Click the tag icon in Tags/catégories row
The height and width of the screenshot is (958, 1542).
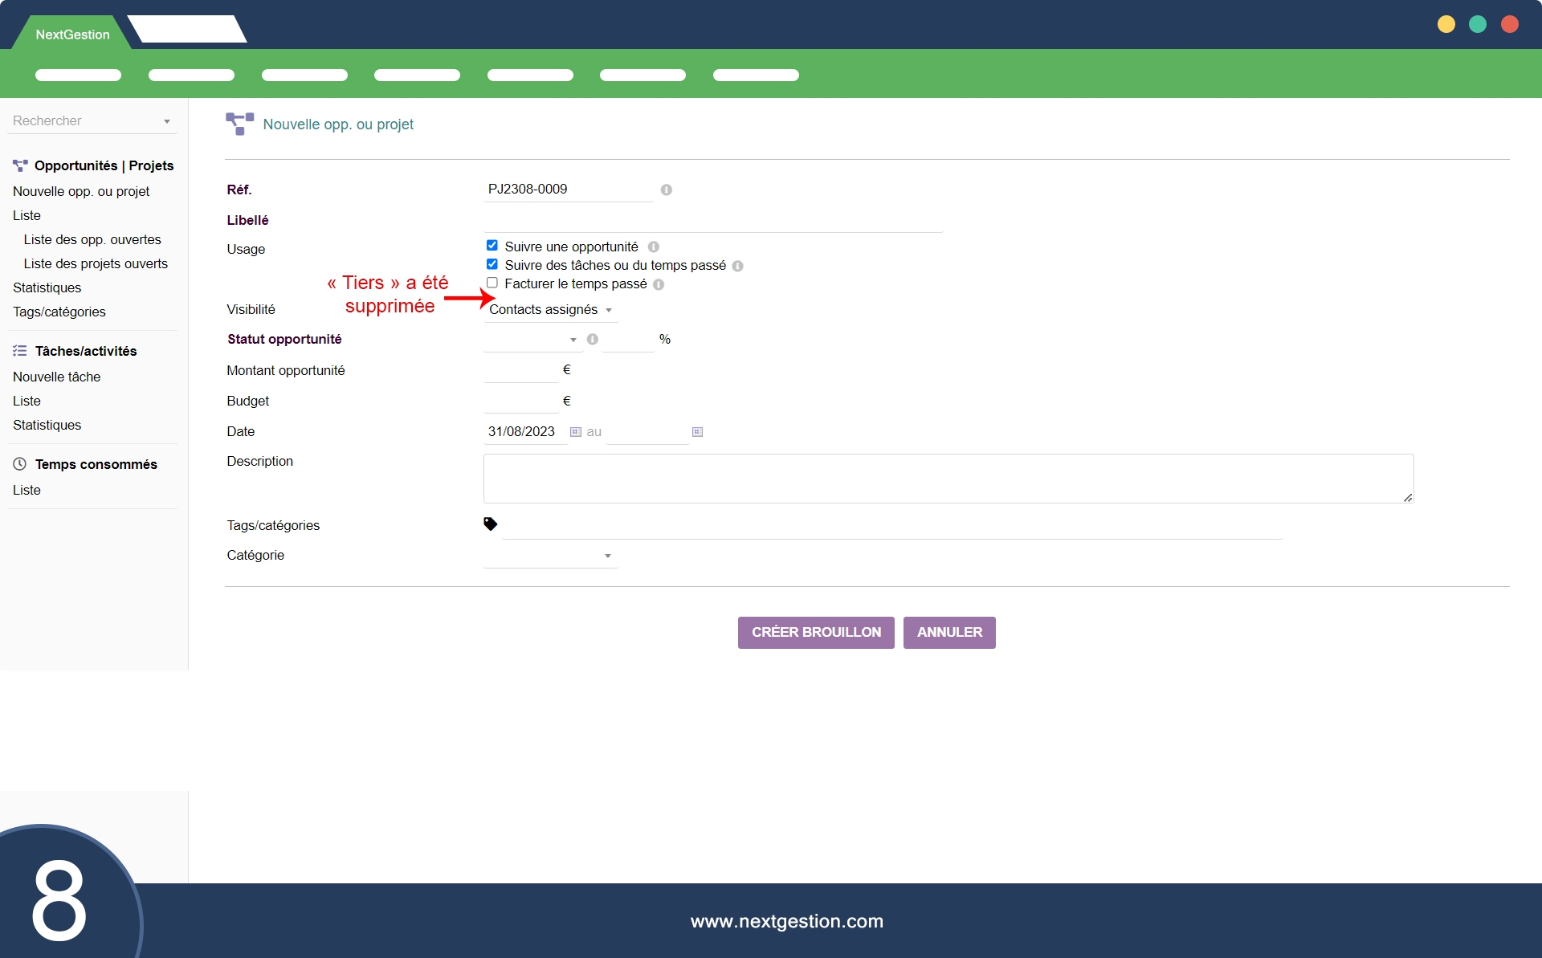pos(490,524)
